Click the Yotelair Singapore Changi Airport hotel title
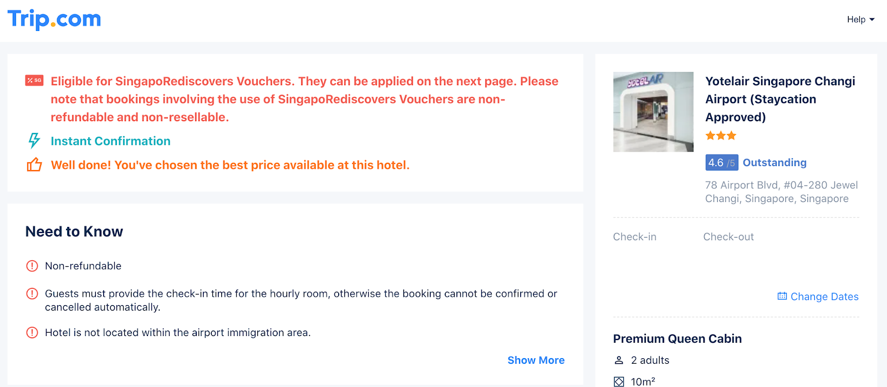 [x=780, y=99]
